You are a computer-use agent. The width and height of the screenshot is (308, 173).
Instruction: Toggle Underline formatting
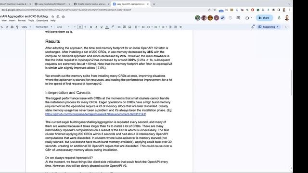pos(102,27)
